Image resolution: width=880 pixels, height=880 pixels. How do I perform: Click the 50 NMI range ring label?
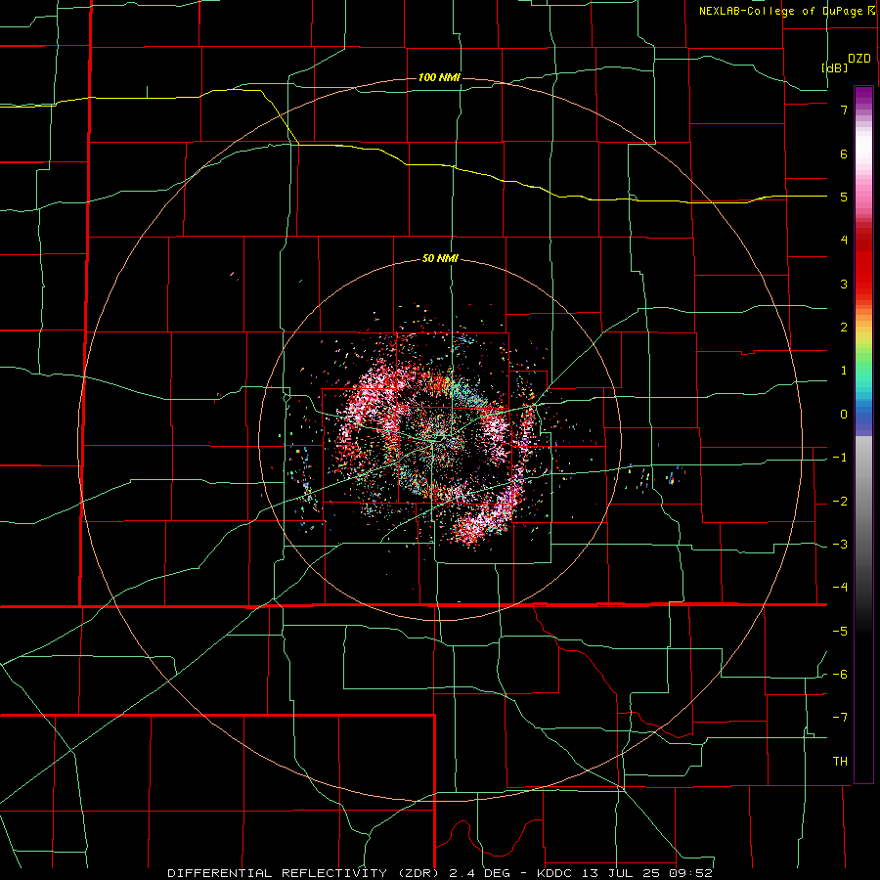click(x=439, y=259)
